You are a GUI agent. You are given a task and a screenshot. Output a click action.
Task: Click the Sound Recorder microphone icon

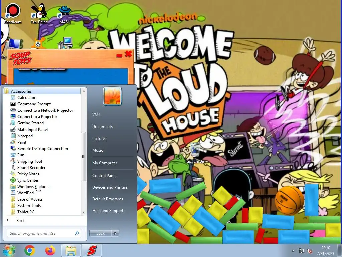pos(13,167)
